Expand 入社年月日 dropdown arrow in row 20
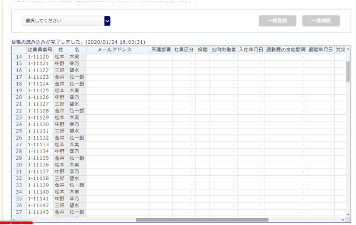The height and width of the screenshot is (225, 356). [261, 98]
